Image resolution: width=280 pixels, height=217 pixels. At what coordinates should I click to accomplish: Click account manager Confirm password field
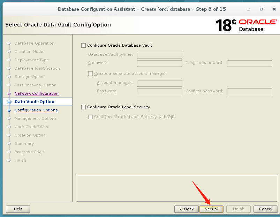250,92
